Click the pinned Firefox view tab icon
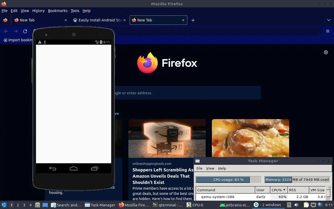 (5, 20)
